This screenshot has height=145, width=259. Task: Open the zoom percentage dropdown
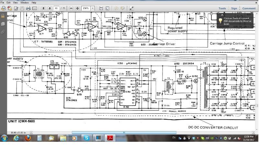(93, 8)
